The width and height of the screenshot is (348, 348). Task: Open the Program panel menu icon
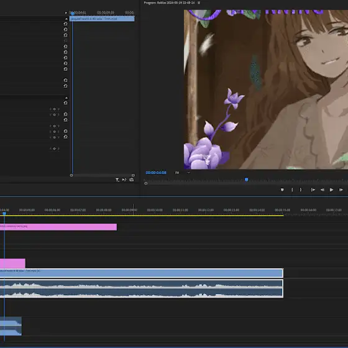pos(199,2)
